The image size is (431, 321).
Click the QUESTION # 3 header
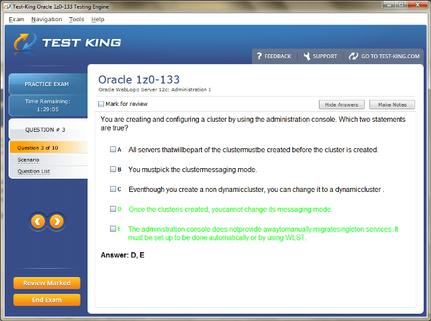[x=48, y=130]
